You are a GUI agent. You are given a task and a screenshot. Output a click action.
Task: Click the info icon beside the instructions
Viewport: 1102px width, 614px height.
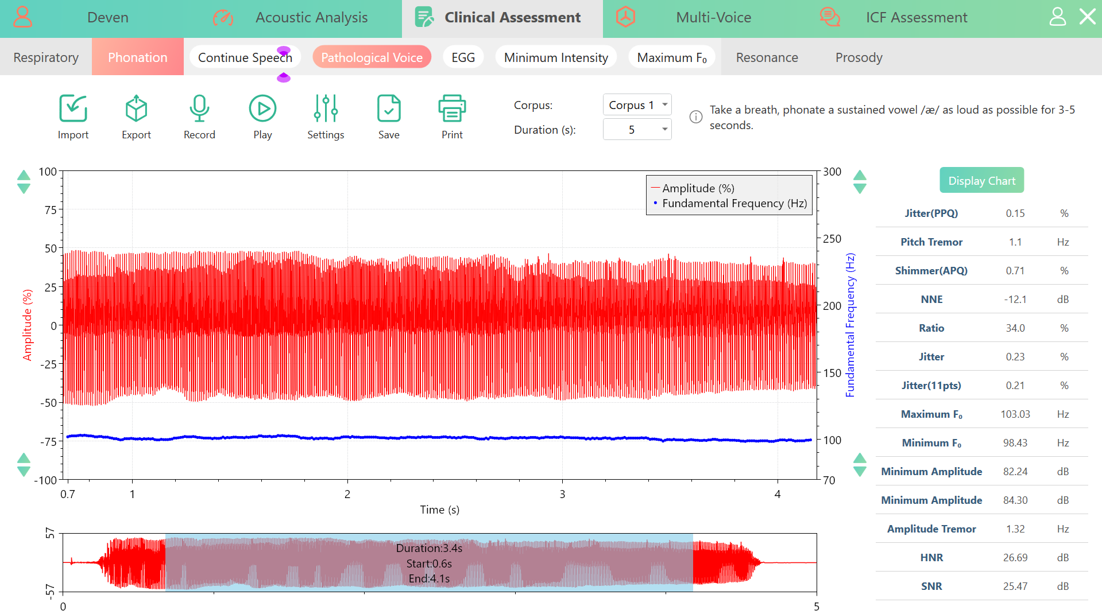[x=695, y=117]
